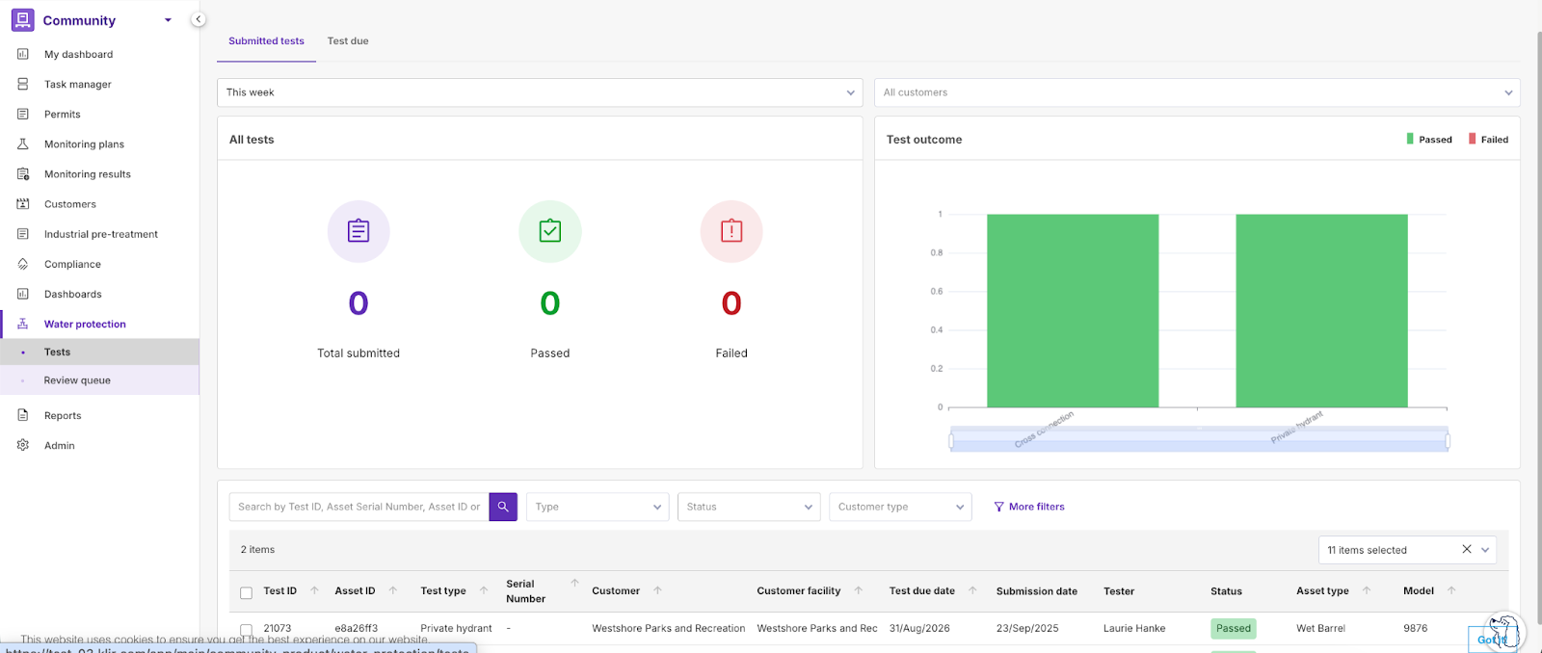Screen dimensions: 1542x653
Task: Click the search by Test ID input field
Action: [359, 507]
